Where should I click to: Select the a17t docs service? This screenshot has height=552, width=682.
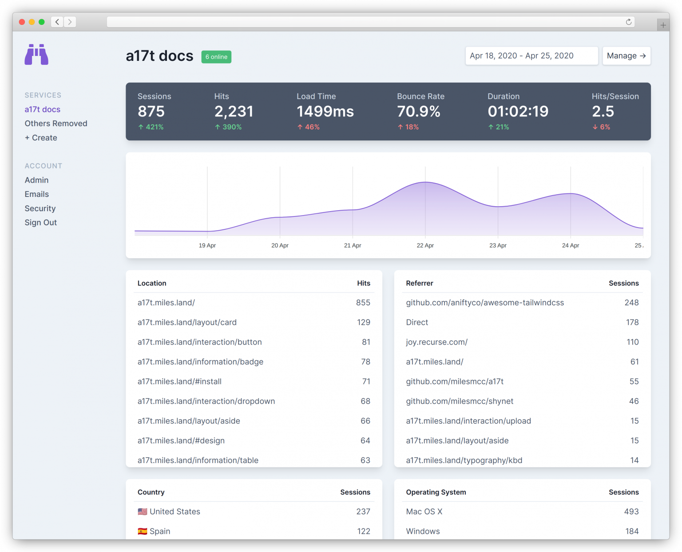tap(42, 109)
